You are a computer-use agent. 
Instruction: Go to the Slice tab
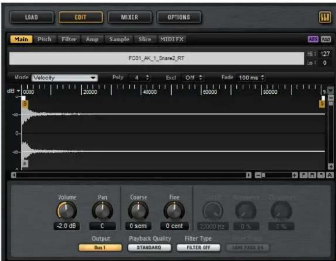click(145, 39)
